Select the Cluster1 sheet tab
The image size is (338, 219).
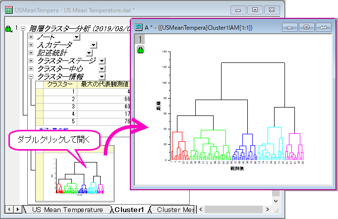pos(129,210)
